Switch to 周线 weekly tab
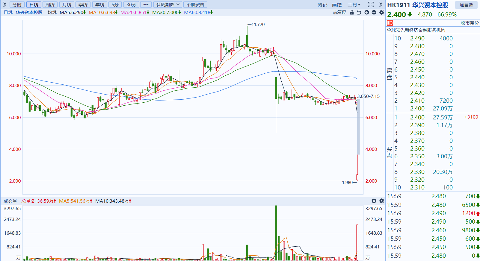This screenshot has width=480, height=261. click(x=50, y=4)
